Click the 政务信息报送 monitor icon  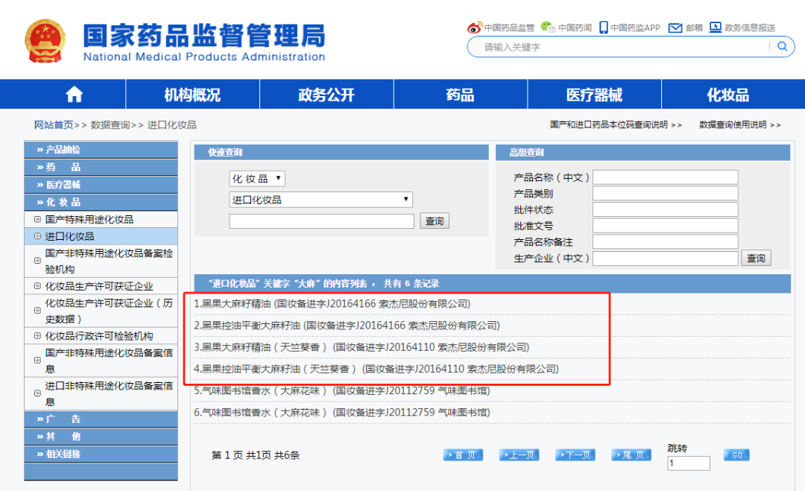[x=716, y=28]
